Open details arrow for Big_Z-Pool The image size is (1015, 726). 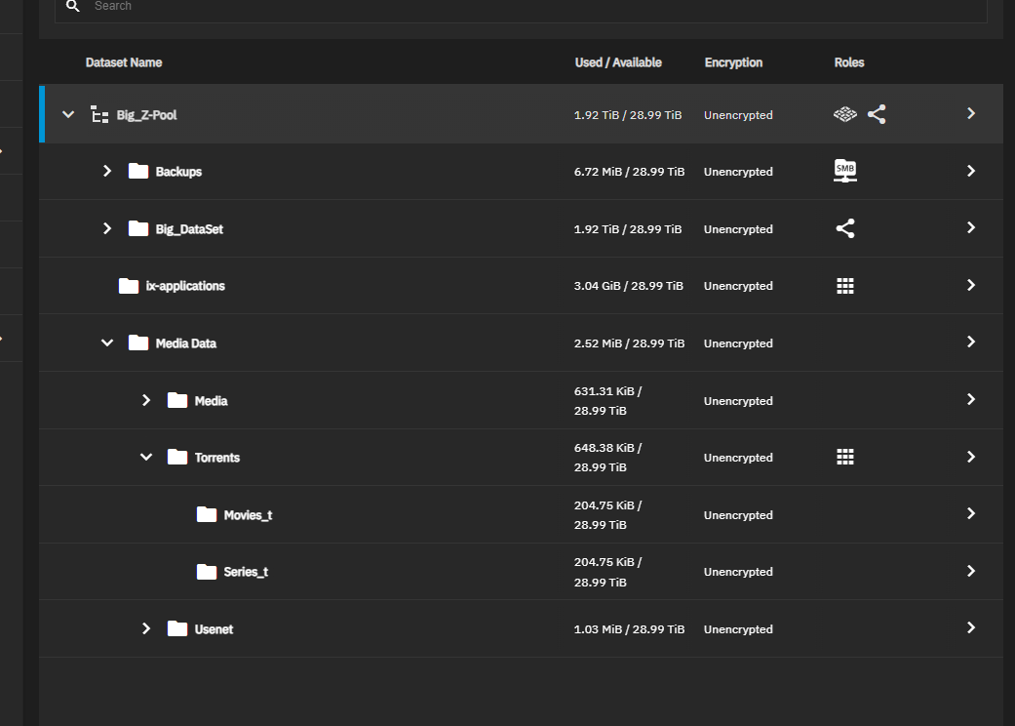970,113
